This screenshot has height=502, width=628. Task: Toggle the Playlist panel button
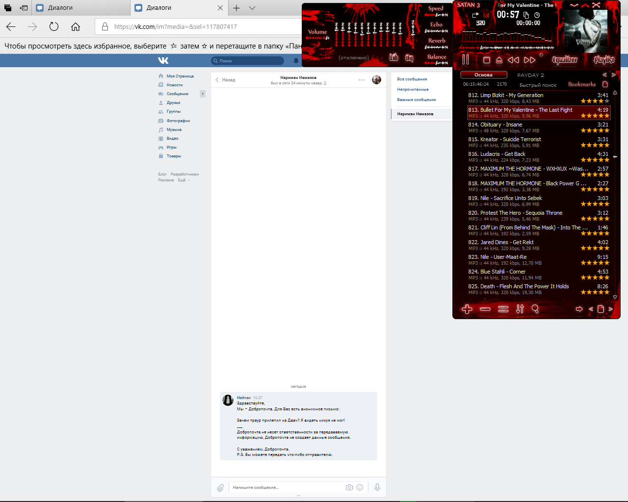pos(604,60)
